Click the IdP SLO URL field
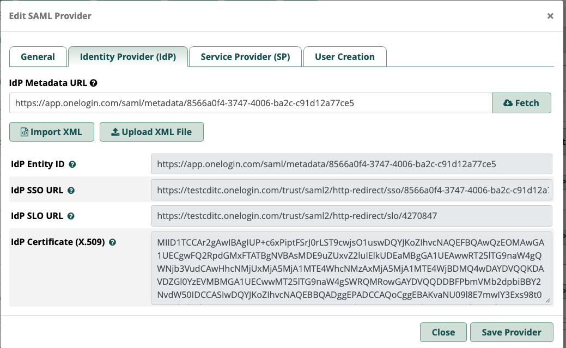The width and height of the screenshot is (566, 348). coord(351,216)
